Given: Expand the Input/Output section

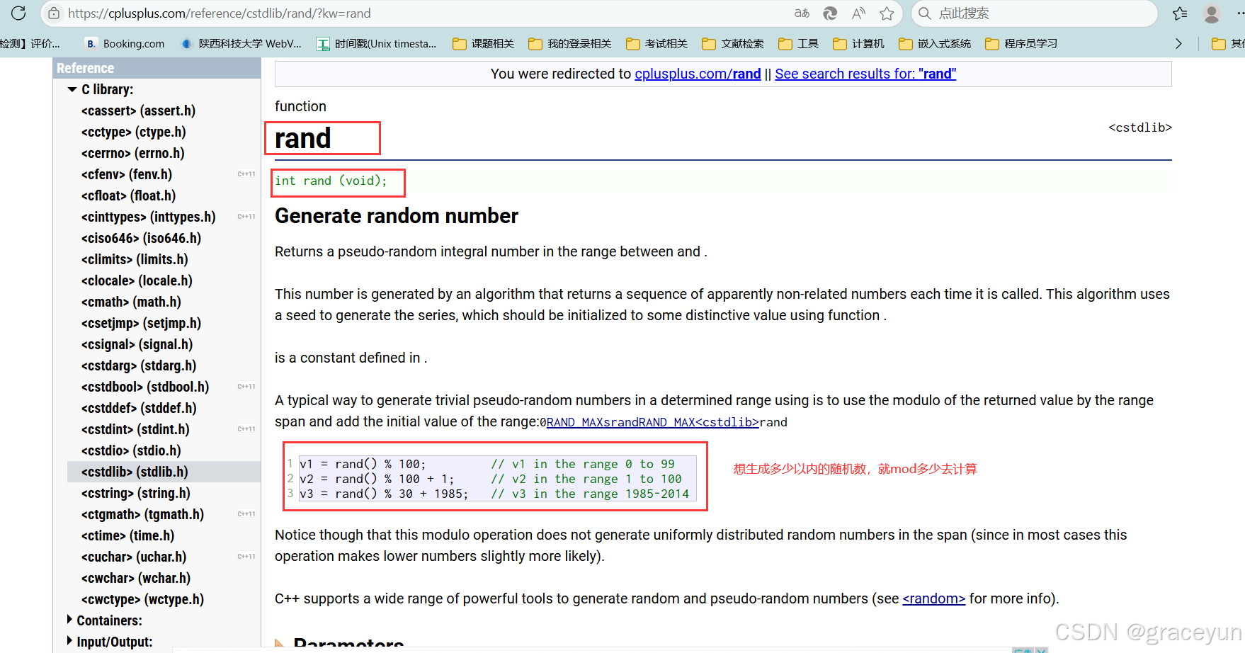Looking at the screenshot, I should pos(70,641).
